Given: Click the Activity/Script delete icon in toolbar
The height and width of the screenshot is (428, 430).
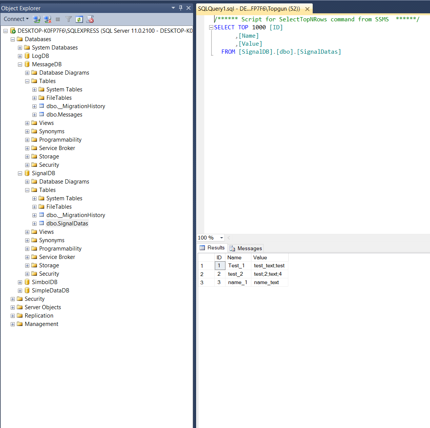Looking at the screenshot, I should 90,19.
